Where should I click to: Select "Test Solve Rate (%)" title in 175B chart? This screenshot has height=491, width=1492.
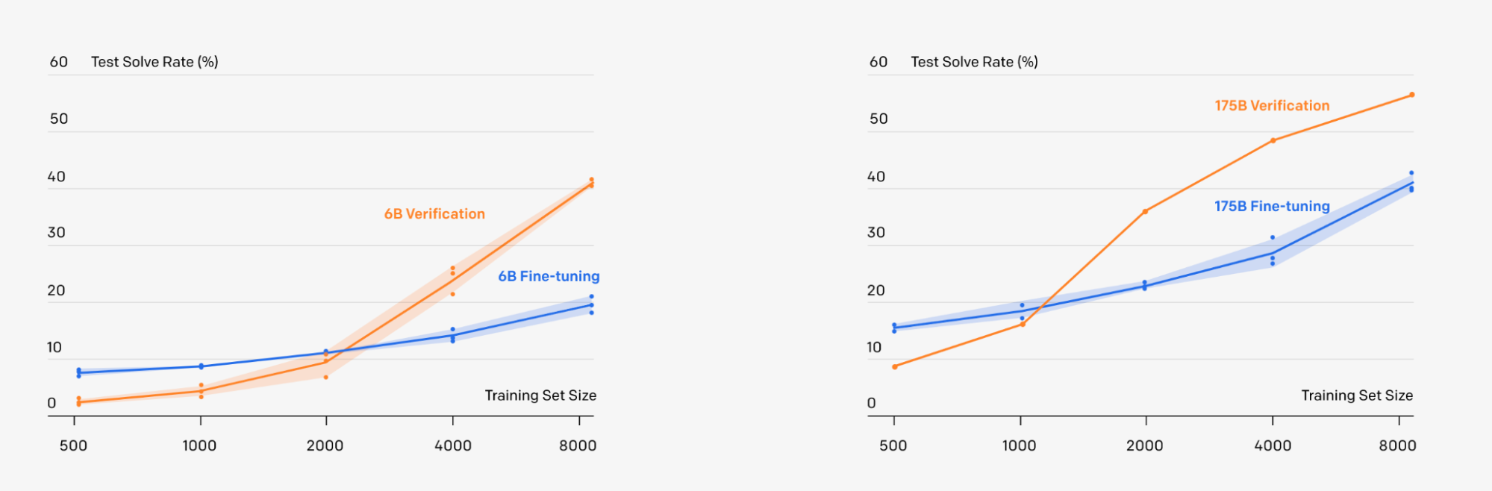974,62
